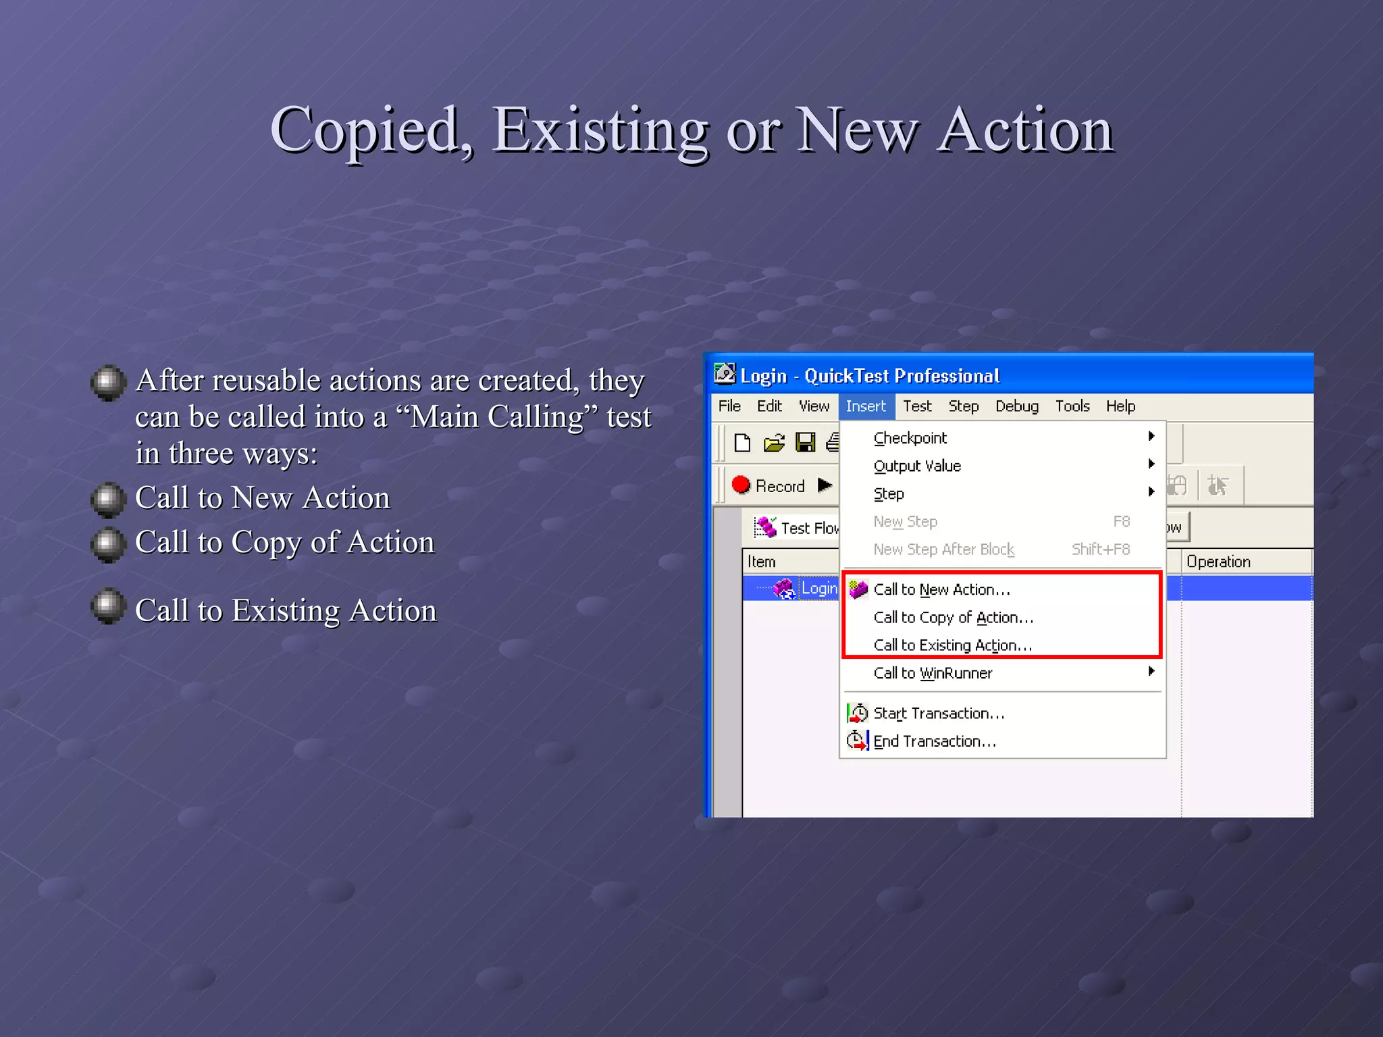Expand the Call to WinRunner submenu
Viewport: 1383px width, 1037px height.
(1003, 673)
